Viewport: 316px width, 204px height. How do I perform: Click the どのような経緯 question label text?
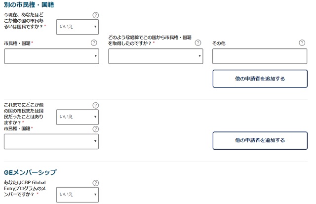(150, 41)
